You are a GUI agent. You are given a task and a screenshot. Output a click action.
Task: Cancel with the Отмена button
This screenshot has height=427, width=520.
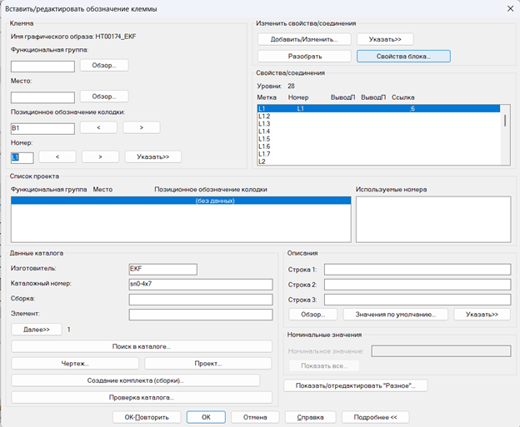[x=255, y=417]
